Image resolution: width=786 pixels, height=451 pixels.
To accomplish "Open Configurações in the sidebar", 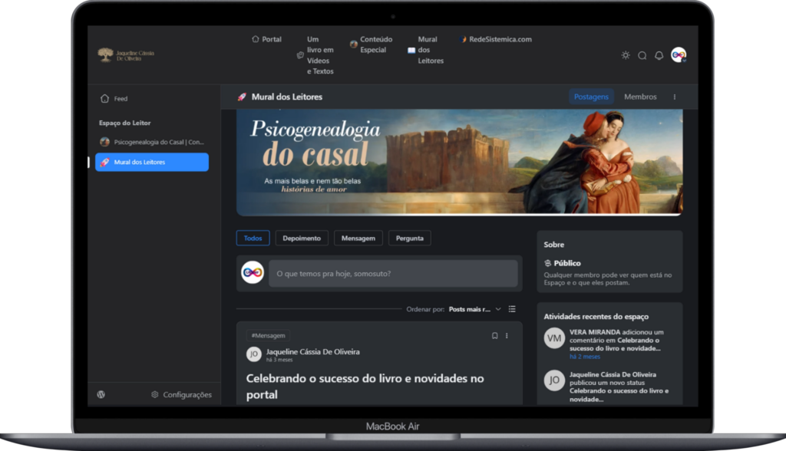I will 181,394.
